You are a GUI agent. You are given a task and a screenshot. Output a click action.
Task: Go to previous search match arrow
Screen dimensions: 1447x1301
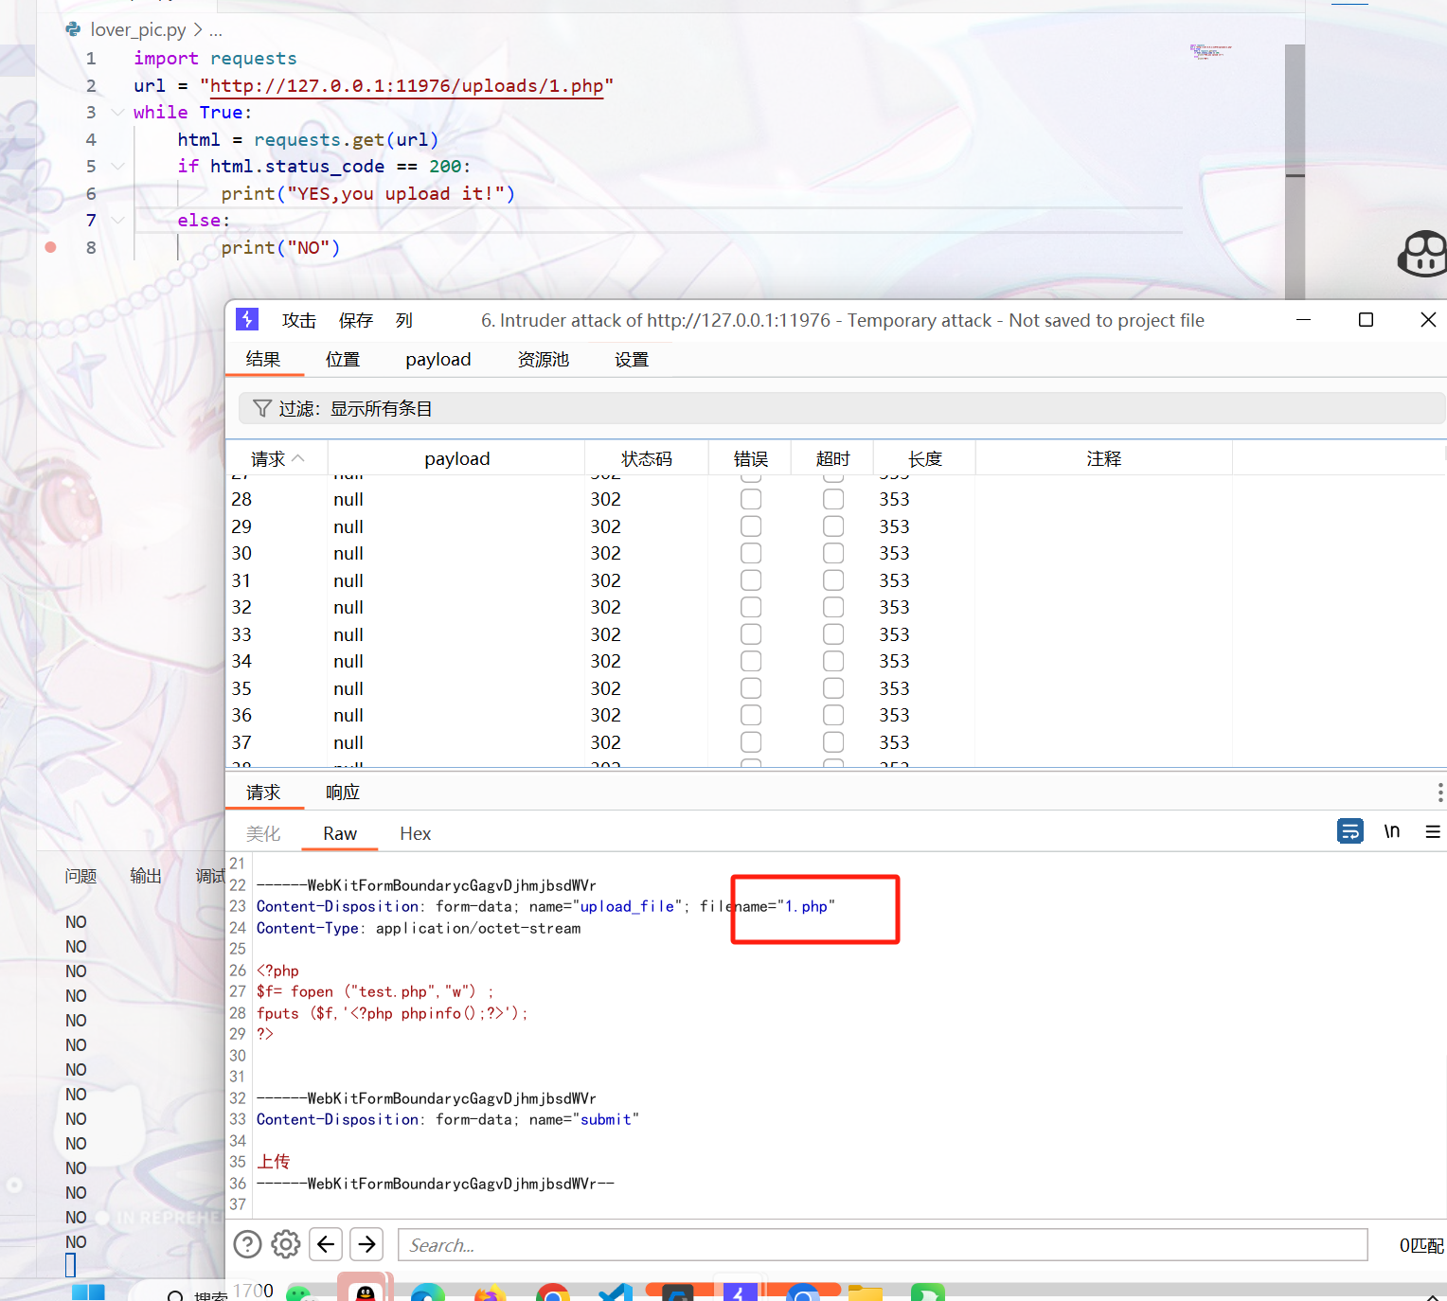coord(326,1243)
